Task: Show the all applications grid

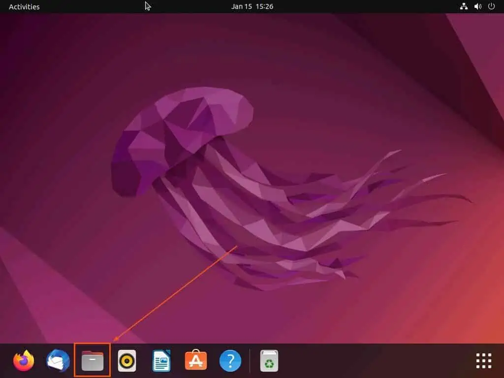Action: click(x=483, y=360)
